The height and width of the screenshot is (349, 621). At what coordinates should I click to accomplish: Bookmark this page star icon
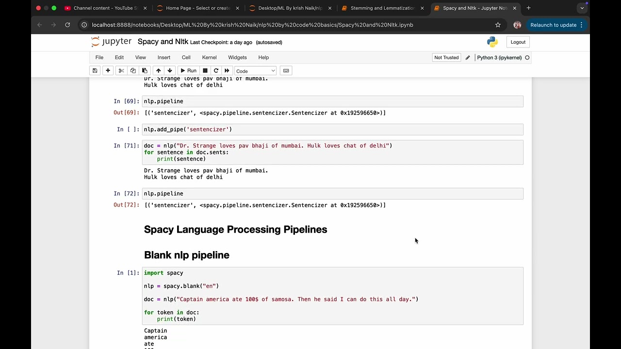point(498,25)
